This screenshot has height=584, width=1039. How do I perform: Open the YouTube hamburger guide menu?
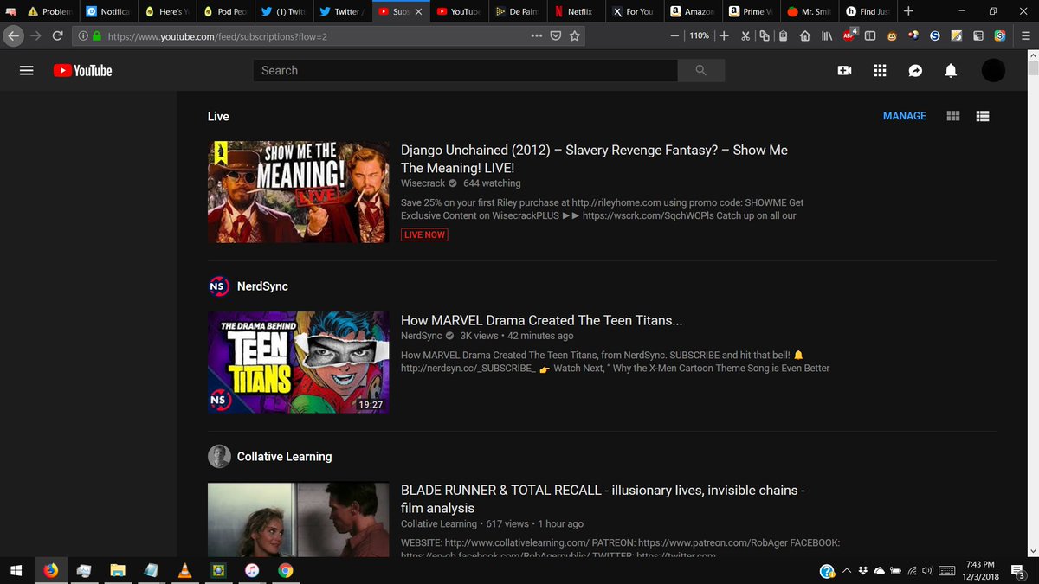click(x=27, y=71)
